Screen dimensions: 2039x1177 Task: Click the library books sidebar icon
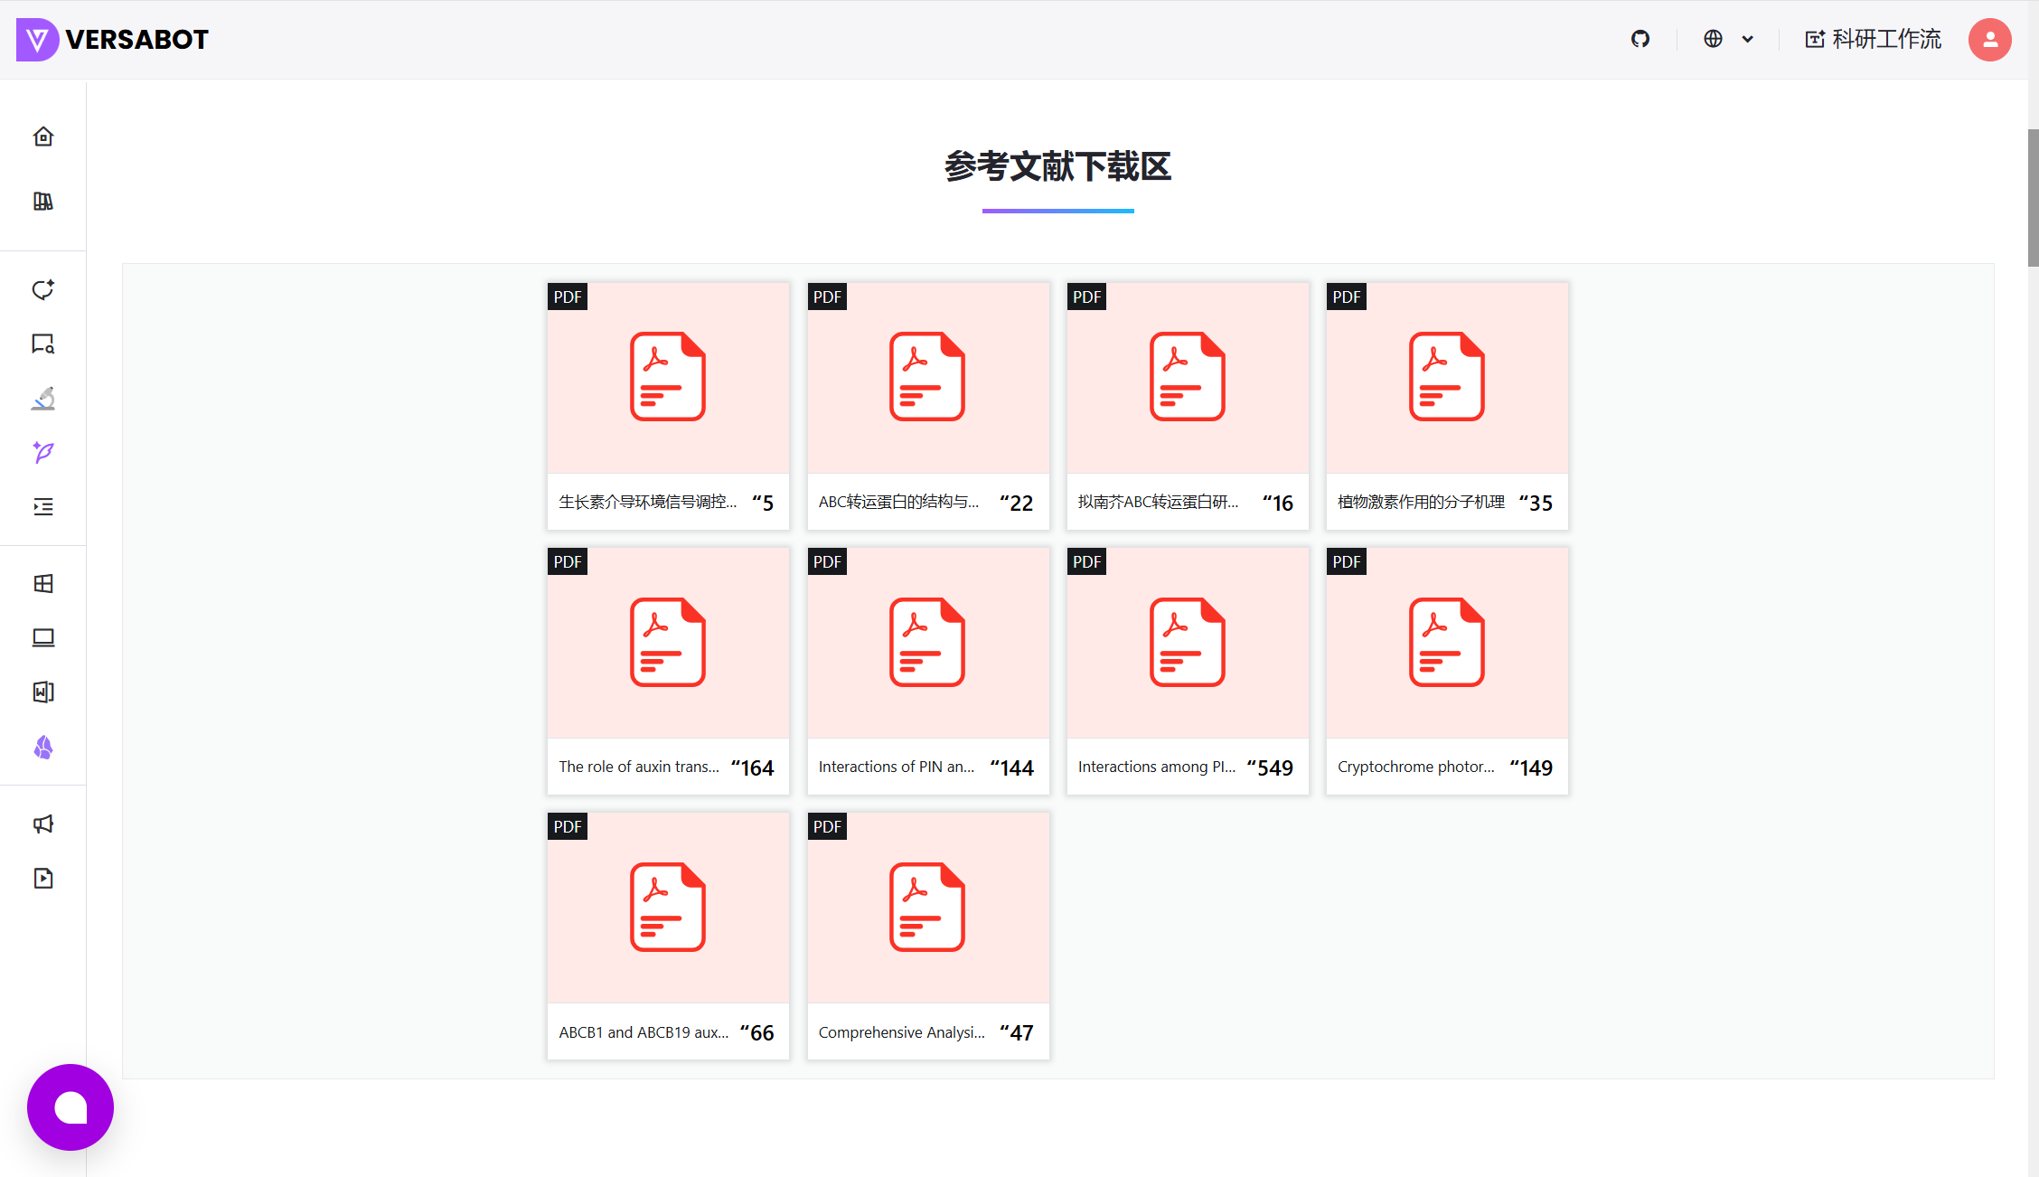(x=43, y=201)
